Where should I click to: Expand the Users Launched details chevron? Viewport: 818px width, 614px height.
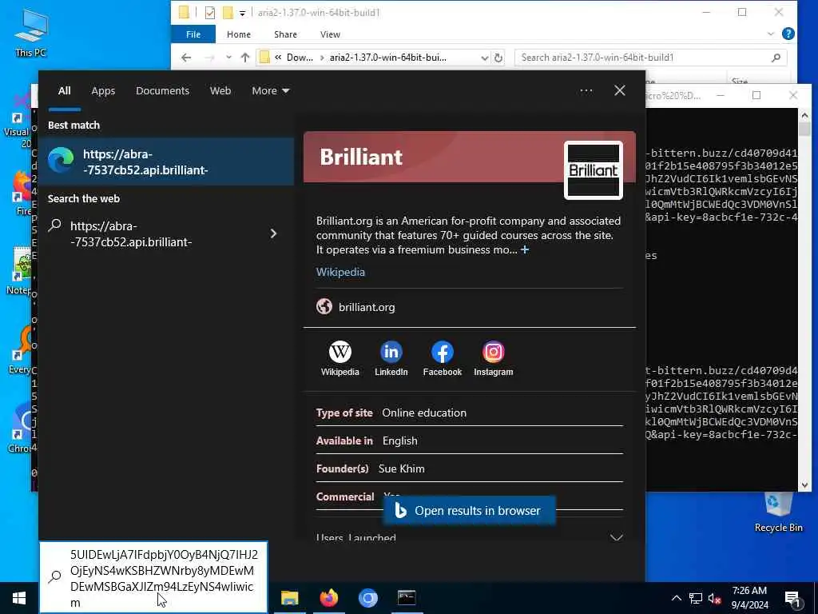pyautogui.click(x=616, y=538)
